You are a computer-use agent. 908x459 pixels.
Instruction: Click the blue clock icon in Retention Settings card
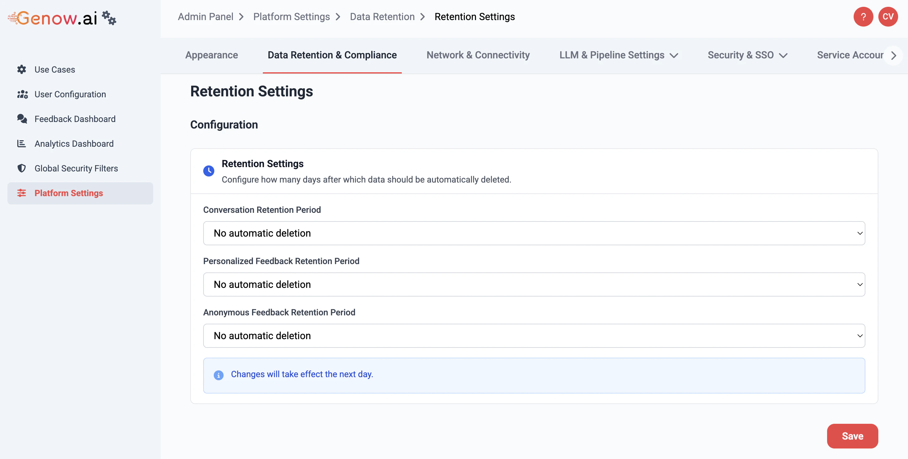pos(209,171)
